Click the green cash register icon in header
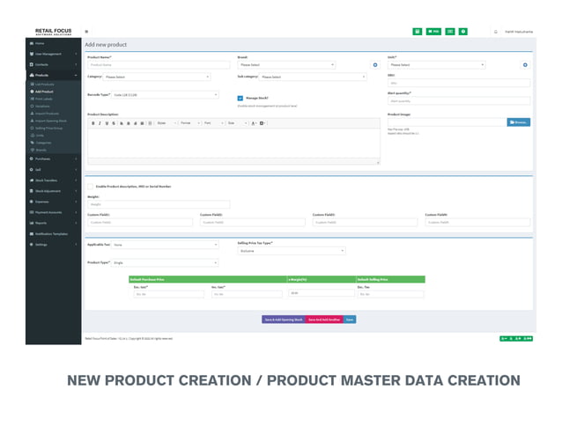The width and height of the screenshot is (562, 434). click(x=450, y=32)
